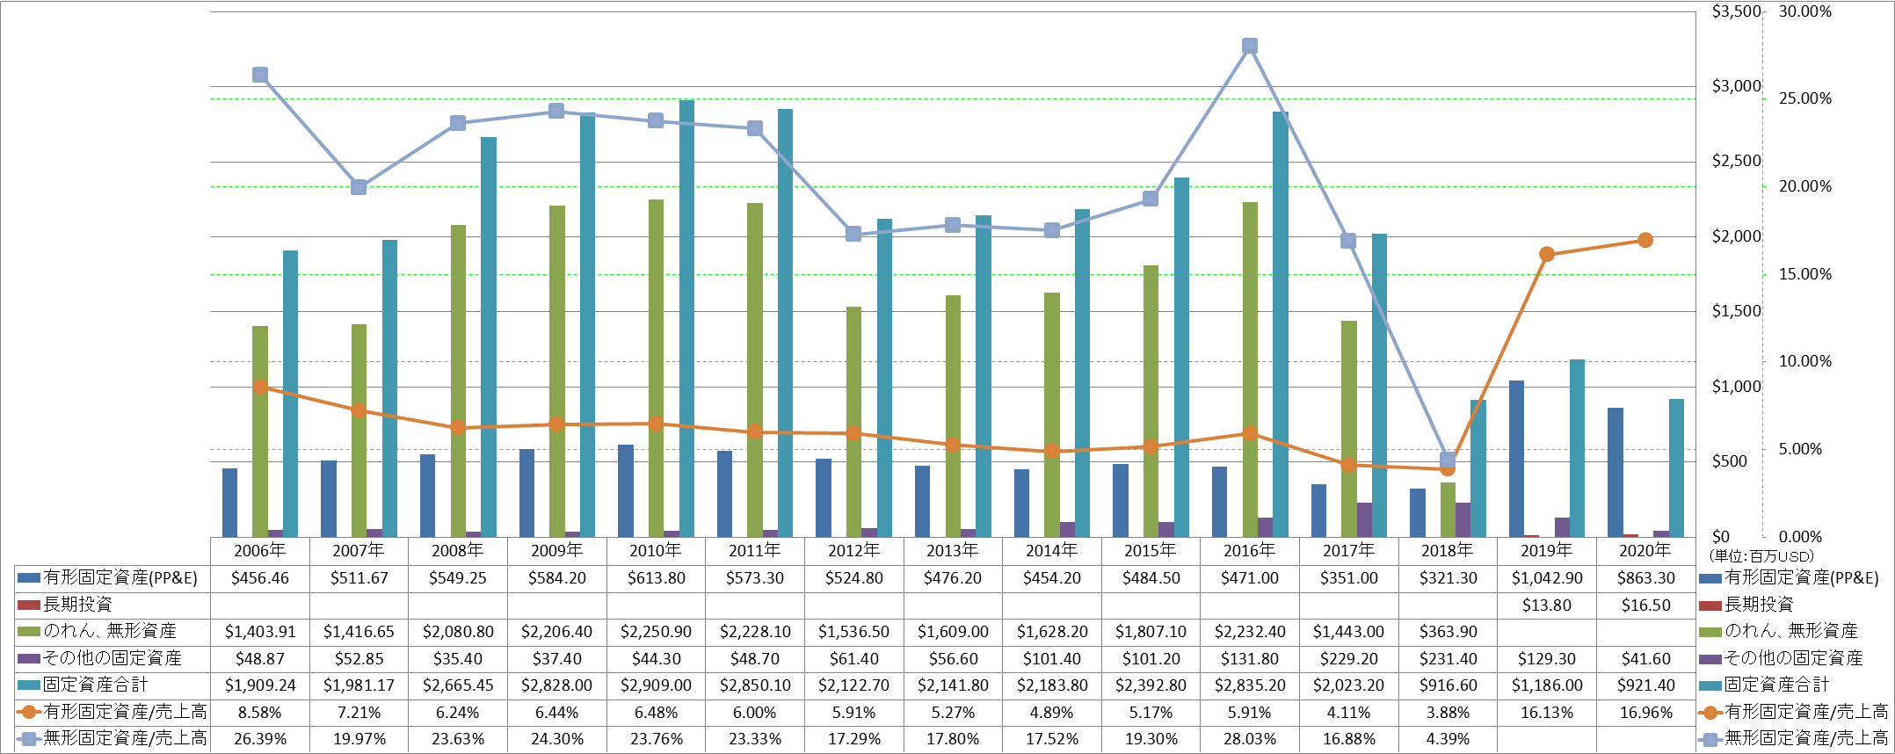1895x754 pixels.
Task: Select the 2019年 column header
Action: (x=1547, y=551)
